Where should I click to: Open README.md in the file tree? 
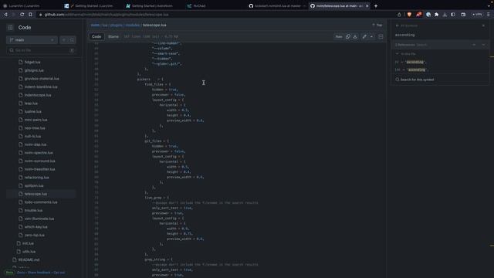tap(29, 259)
